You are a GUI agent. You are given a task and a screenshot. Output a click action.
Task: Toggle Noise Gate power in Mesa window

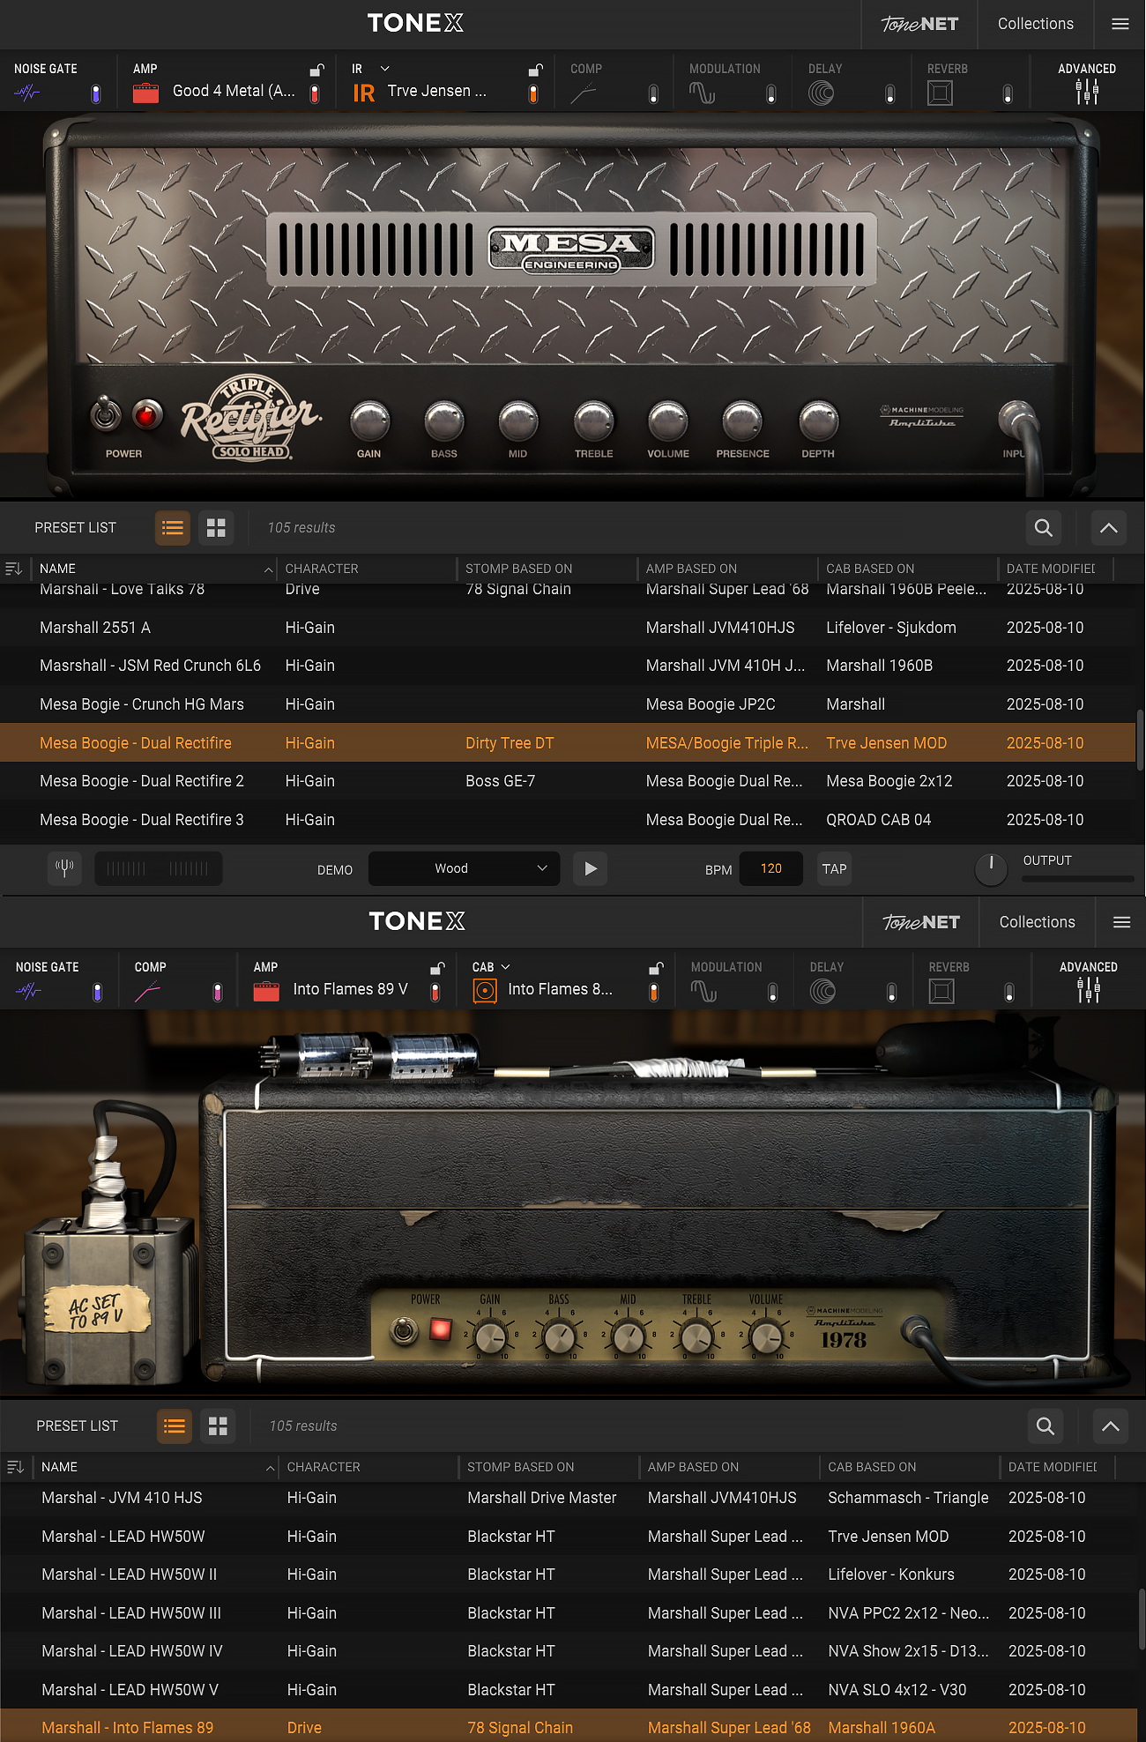coord(96,93)
